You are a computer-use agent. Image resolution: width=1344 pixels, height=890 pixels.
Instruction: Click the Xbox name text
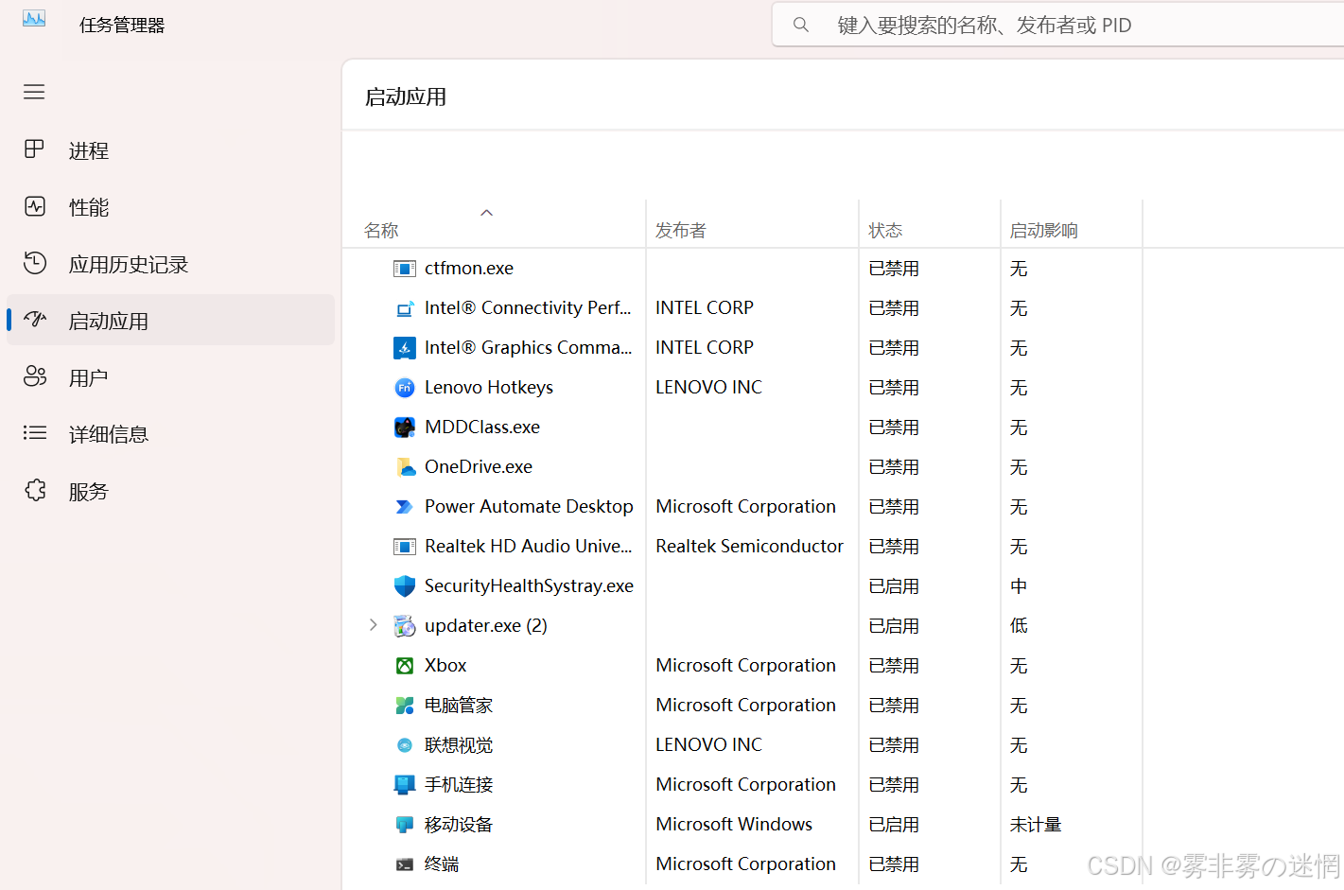(445, 666)
